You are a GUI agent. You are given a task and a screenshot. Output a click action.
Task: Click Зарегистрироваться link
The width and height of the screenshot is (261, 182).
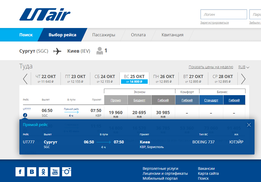pos(214,23)
